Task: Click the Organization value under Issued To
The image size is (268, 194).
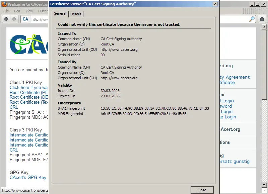Action: pos(107,44)
